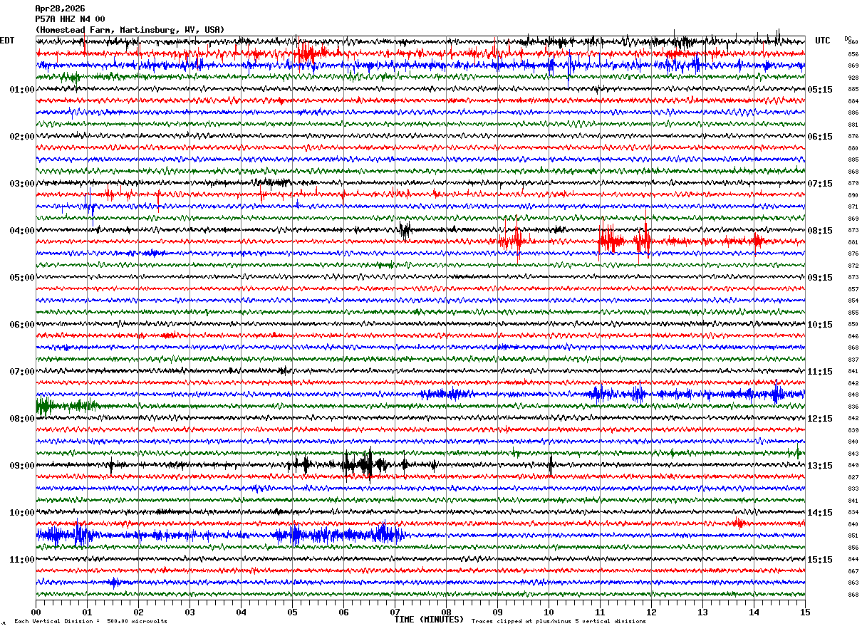Click the date label Apr28,2026
862x631 pixels.
(60, 9)
